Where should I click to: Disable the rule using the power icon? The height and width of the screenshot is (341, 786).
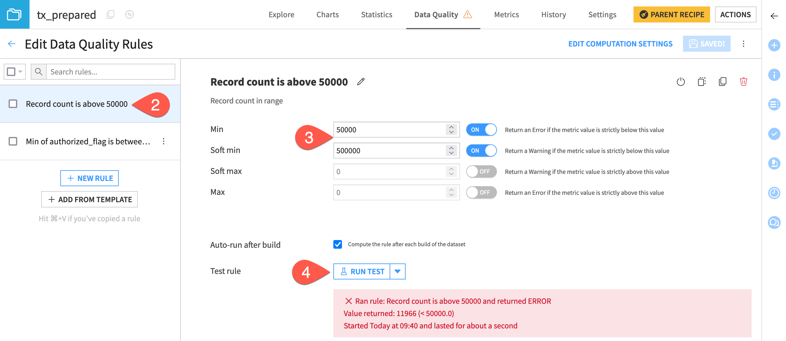point(681,82)
